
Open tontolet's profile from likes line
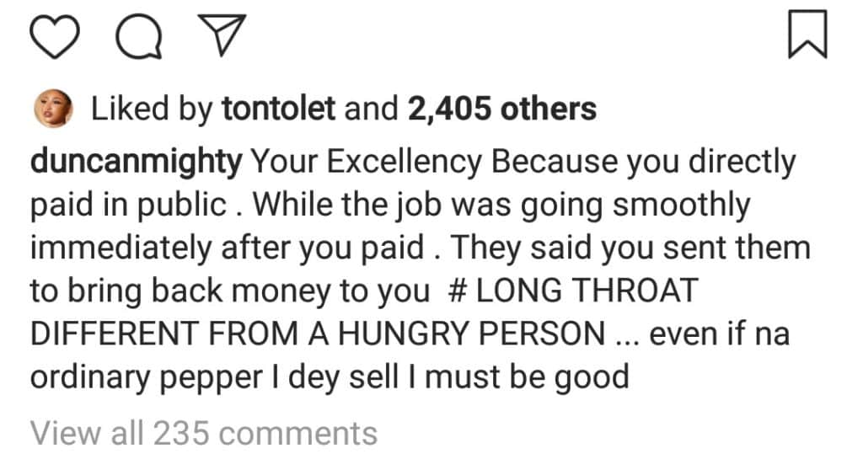278,109
